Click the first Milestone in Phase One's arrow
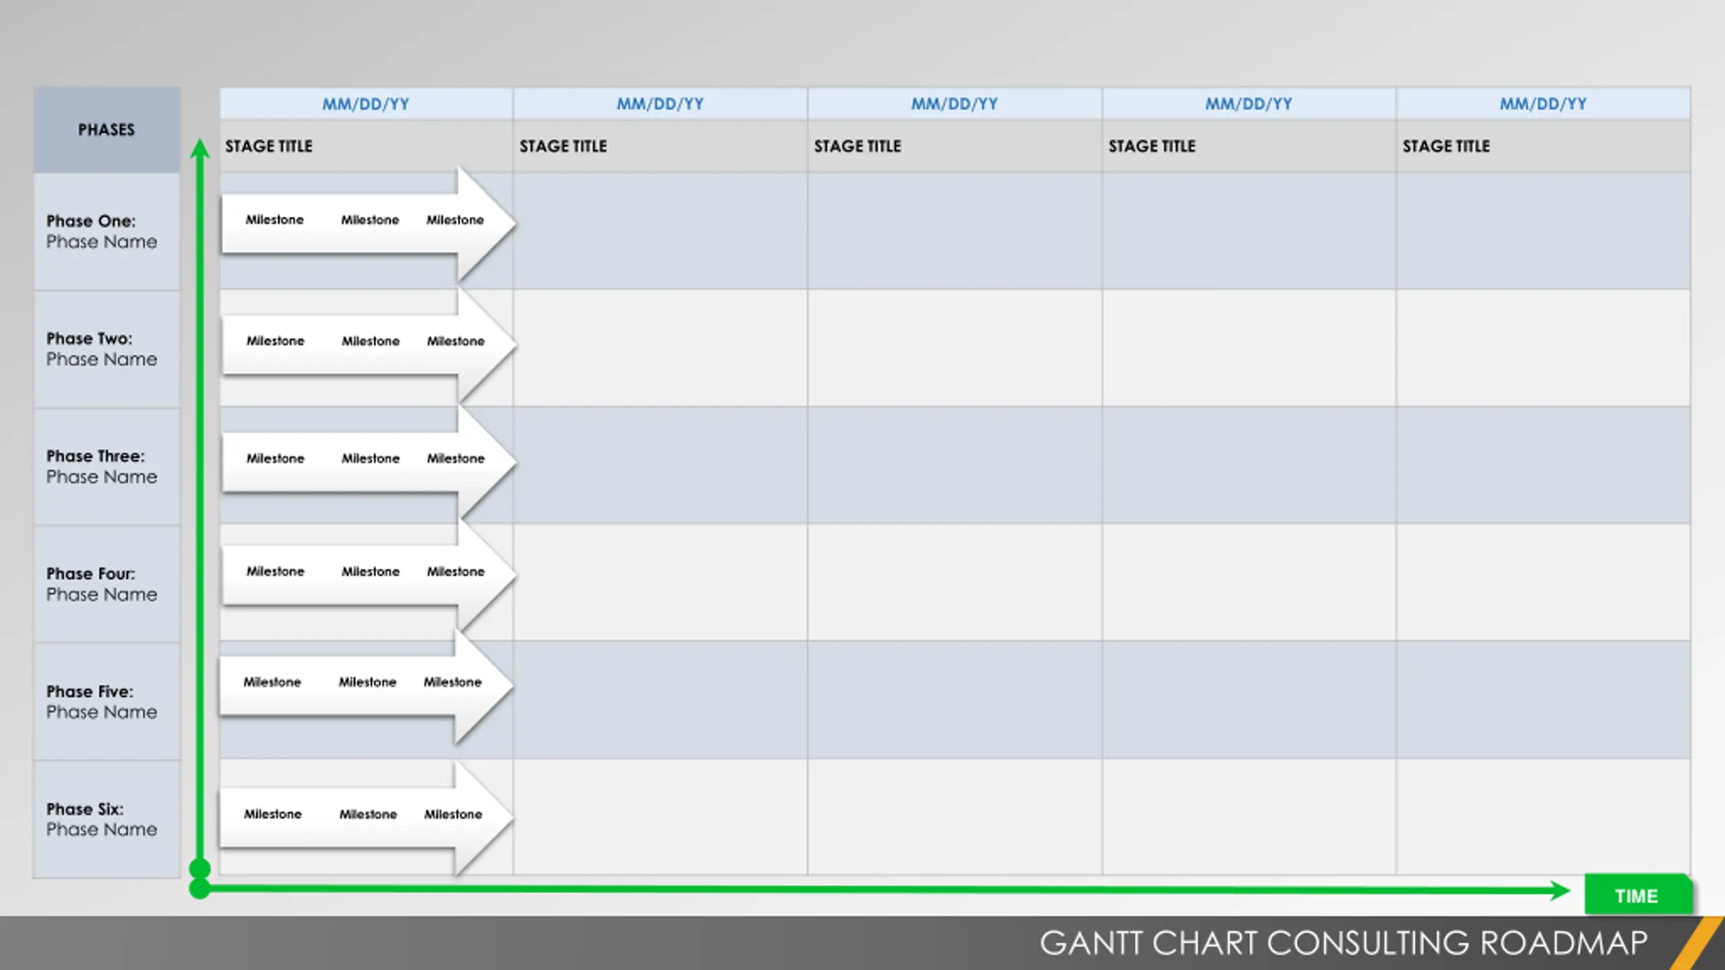Viewport: 1725px width, 970px height. (274, 220)
